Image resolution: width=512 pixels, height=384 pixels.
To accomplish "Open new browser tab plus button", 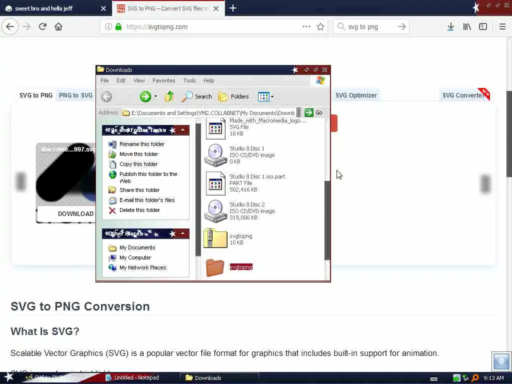I will point(233,8).
